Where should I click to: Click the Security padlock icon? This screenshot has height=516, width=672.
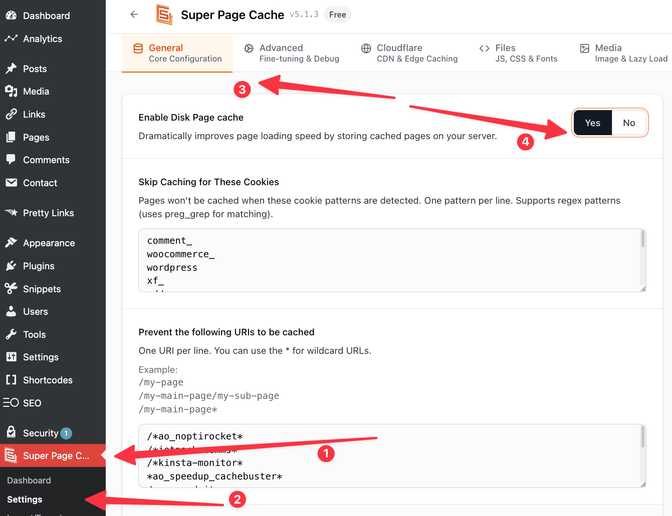tap(12, 432)
